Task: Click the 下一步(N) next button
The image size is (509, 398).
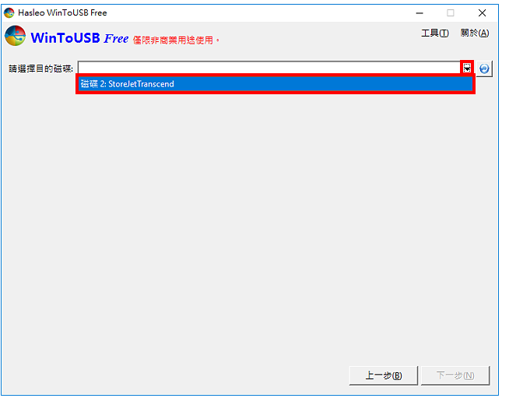Action: pos(455,375)
